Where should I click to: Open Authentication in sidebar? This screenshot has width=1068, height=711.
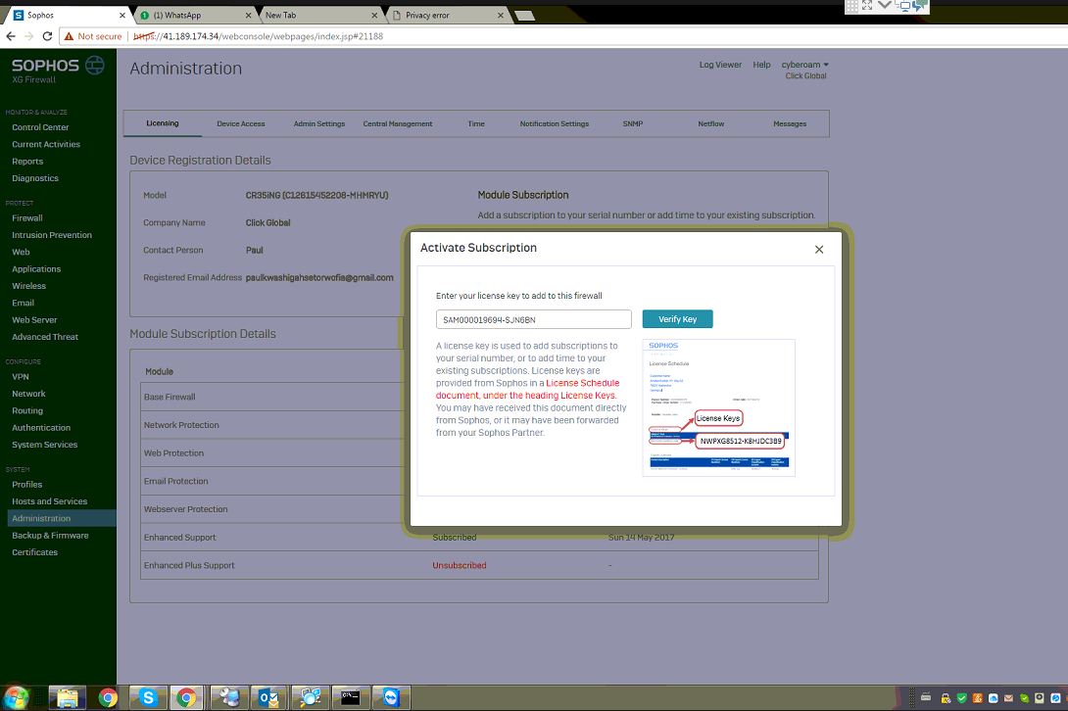tap(41, 428)
